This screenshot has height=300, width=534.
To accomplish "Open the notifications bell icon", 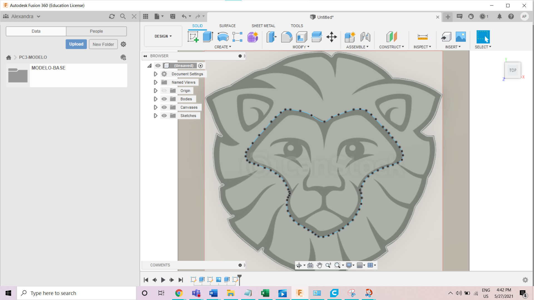I will (x=500, y=16).
